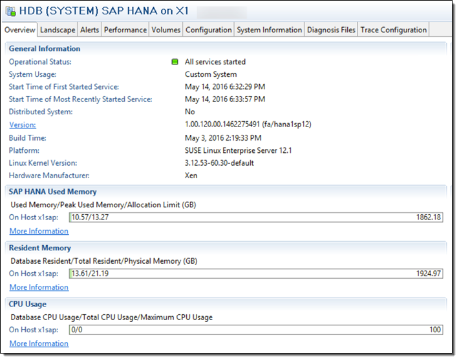Open the Diagnosis Files tab
Viewport: 459px width, 360px height.
click(331, 30)
